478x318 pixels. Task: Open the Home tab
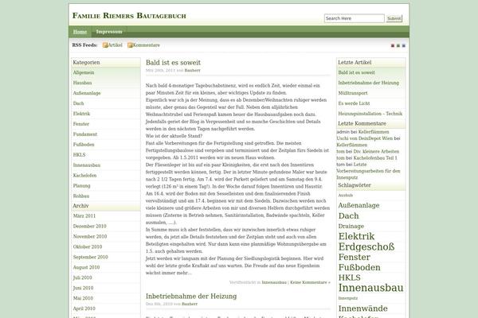coord(80,32)
